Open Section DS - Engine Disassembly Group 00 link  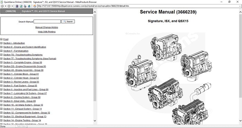tap(25, 67)
